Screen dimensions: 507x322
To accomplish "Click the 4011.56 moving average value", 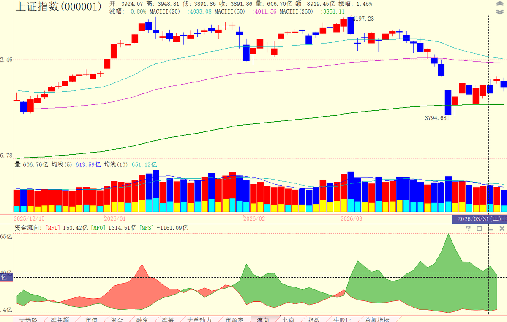I will tap(264, 11).
